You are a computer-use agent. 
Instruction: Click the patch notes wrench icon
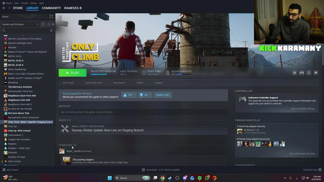(65, 128)
